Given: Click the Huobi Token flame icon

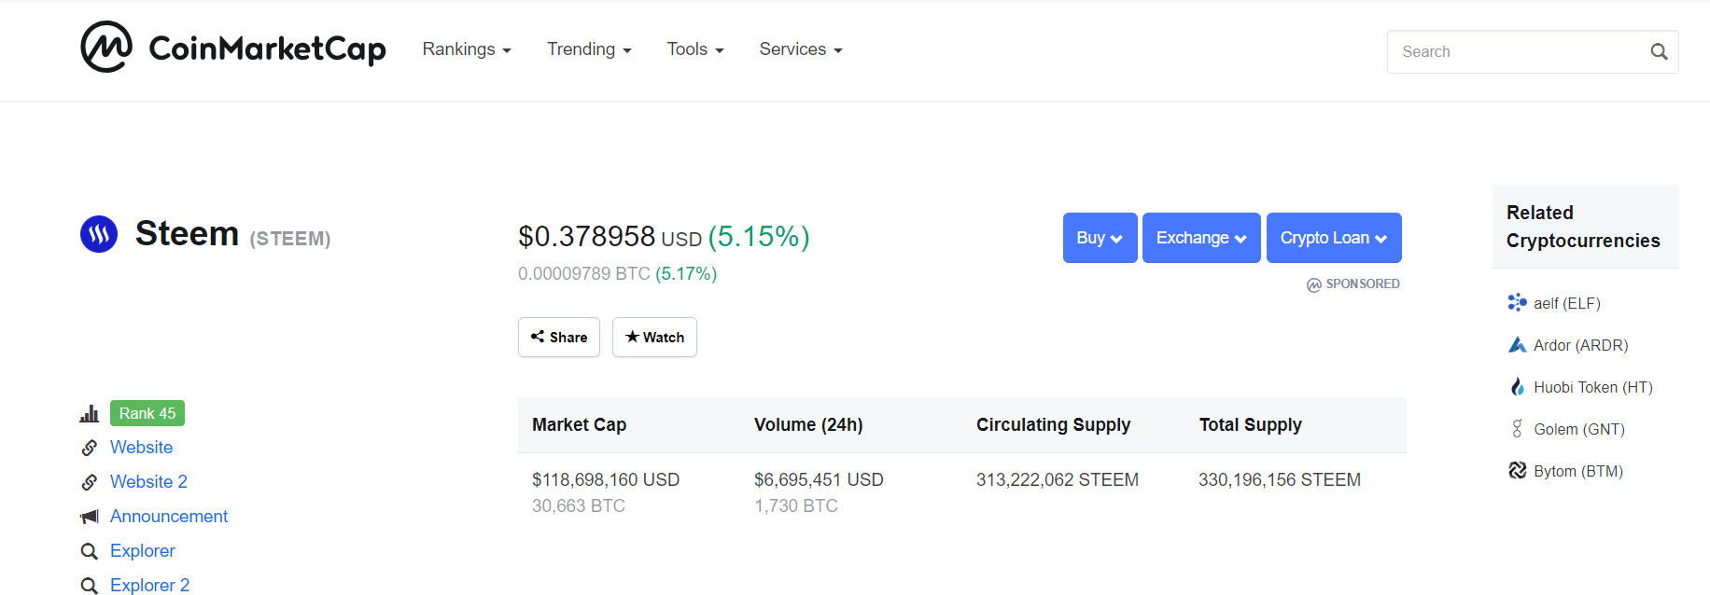Looking at the screenshot, I should pos(1518,387).
